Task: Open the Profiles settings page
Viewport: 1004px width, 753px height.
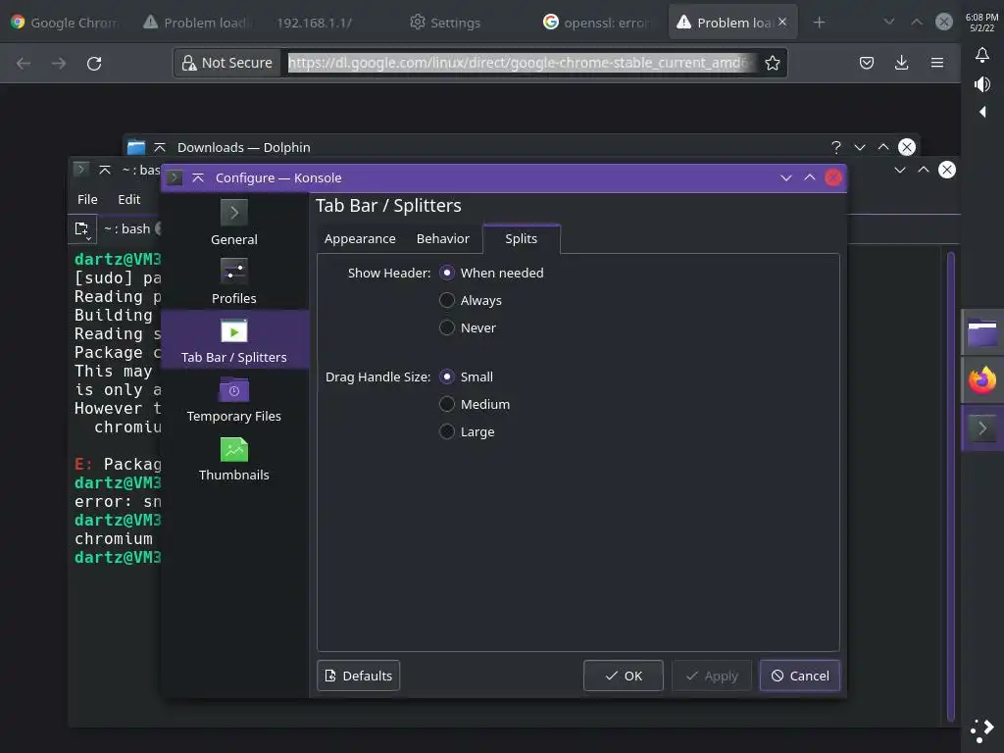Action: click(x=233, y=281)
